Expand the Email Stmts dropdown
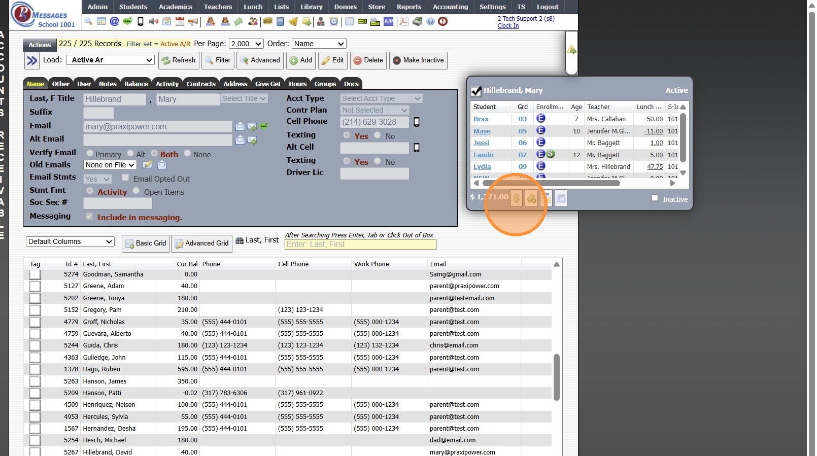817x456 pixels. (97, 179)
